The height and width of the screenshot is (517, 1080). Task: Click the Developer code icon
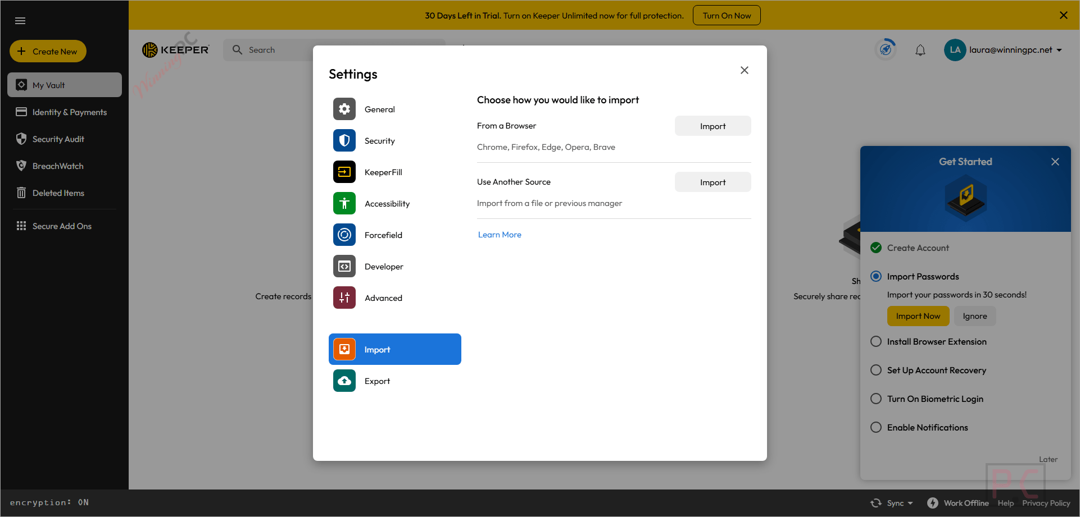click(344, 266)
